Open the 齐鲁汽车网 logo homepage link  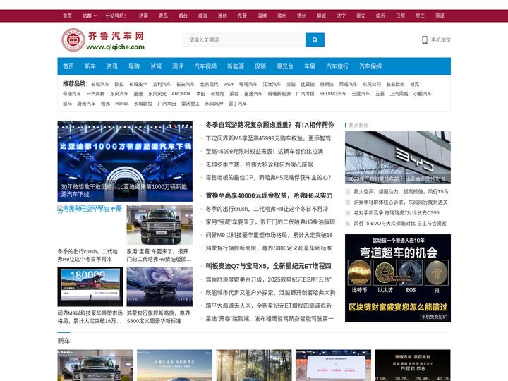103,40
